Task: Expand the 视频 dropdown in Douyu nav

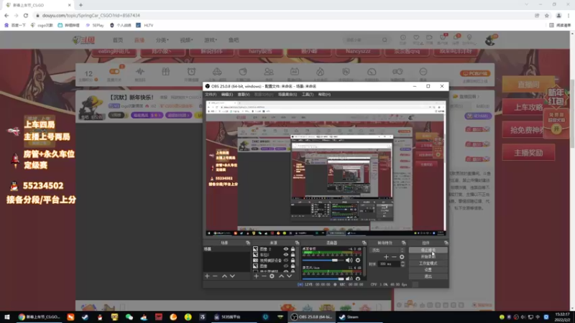Action: click(x=186, y=40)
